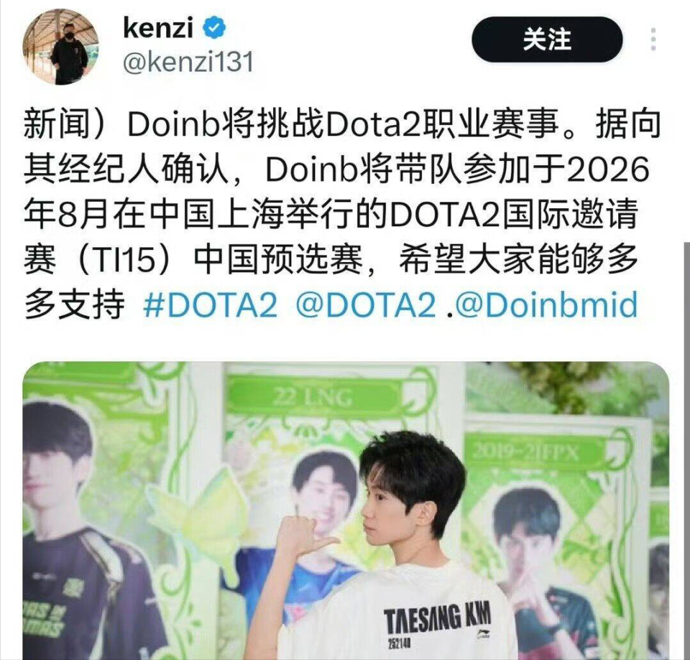690x660 pixels.
Task: Open the @kenzi131 handle
Action: [x=188, y=62]
